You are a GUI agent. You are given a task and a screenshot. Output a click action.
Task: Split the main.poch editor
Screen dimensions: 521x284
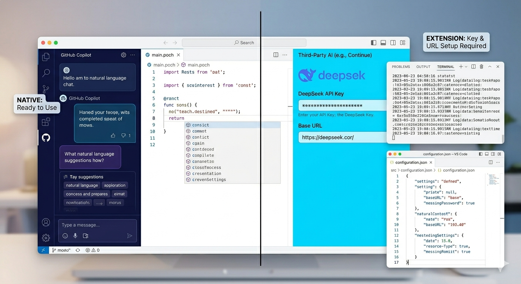coord(276,55)
